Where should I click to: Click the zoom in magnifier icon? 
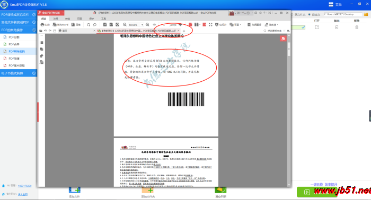(x=147, y=24)
